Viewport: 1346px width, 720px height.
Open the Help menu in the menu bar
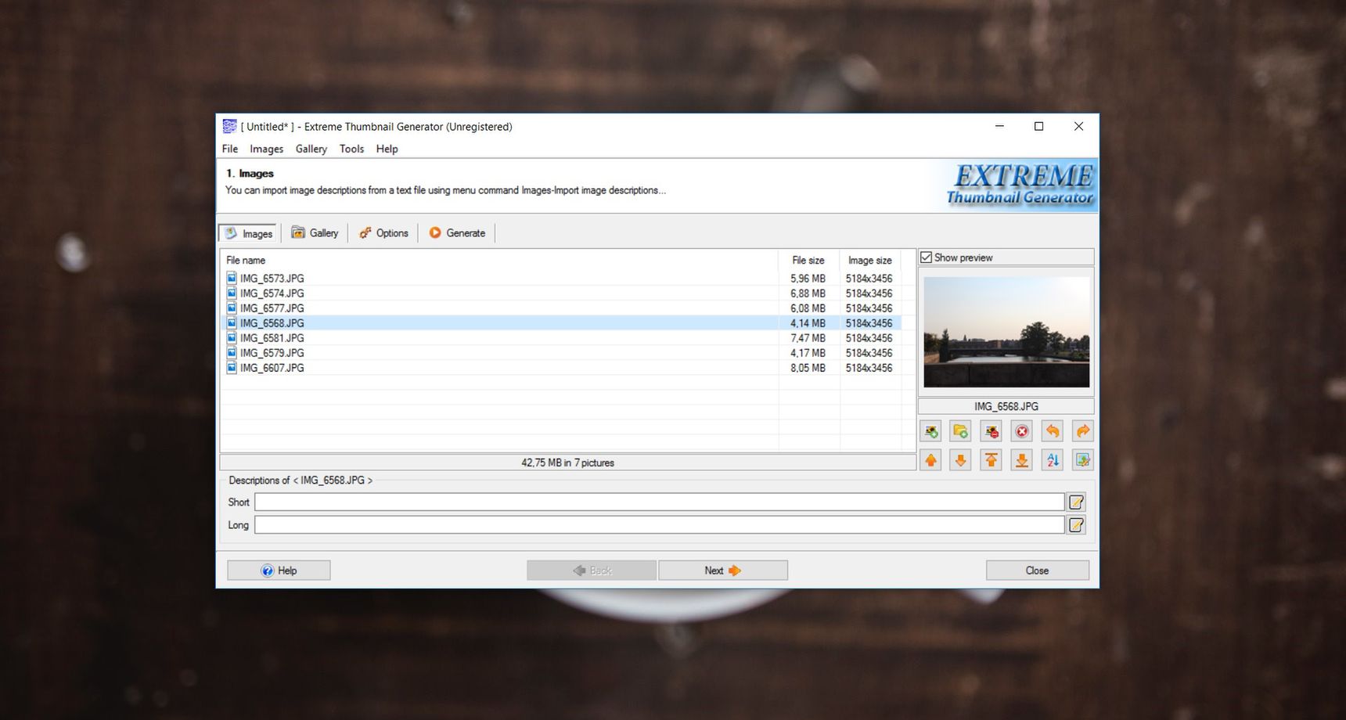tap(387, 149)
